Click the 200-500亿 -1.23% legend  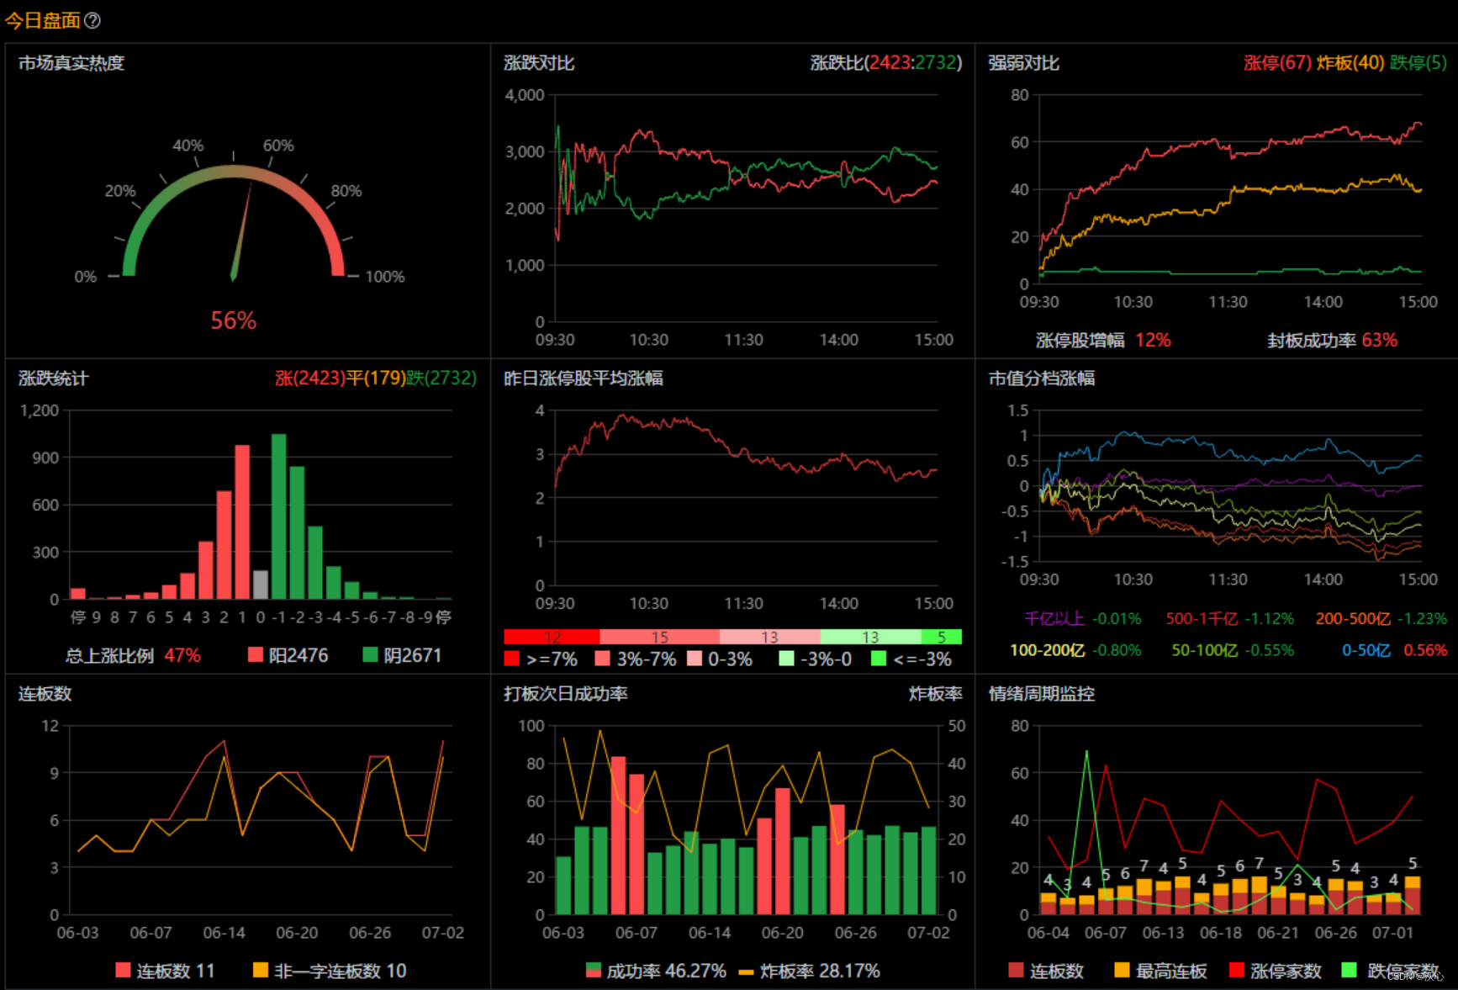[x=1381, y=619]
